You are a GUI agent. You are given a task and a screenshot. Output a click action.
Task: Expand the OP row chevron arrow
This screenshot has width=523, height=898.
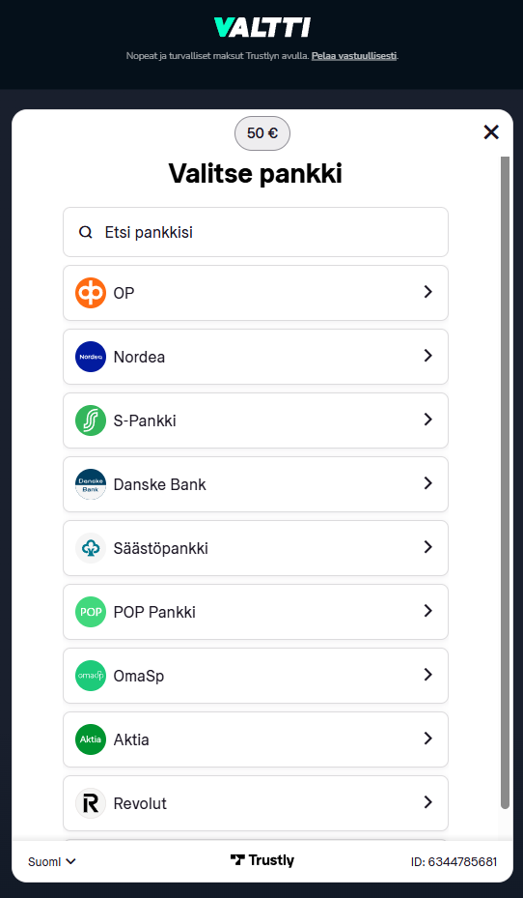[427, 292]
